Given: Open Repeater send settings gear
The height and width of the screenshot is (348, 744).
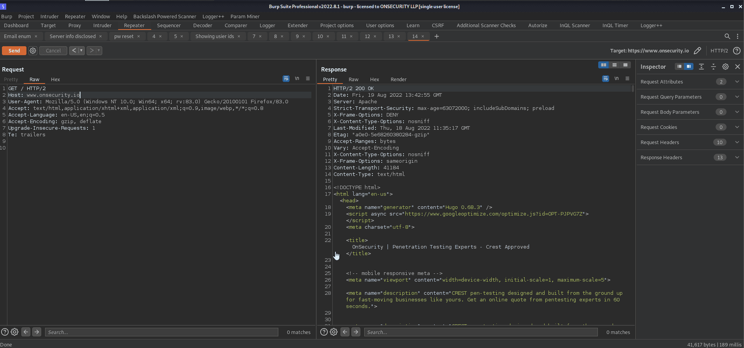Looking at the screenshot, I should (x=33, y=51).
